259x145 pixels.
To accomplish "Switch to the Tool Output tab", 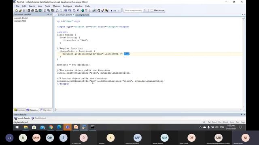I will pos(39,118).
